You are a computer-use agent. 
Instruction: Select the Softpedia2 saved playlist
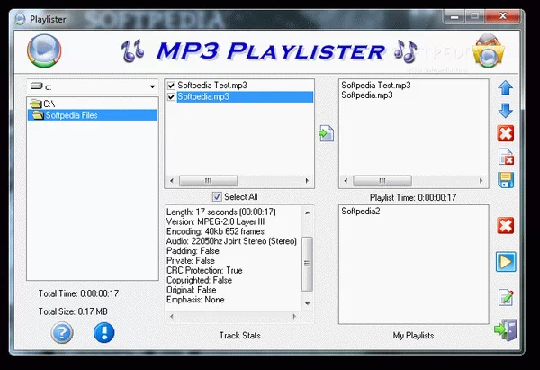(361, 211)
